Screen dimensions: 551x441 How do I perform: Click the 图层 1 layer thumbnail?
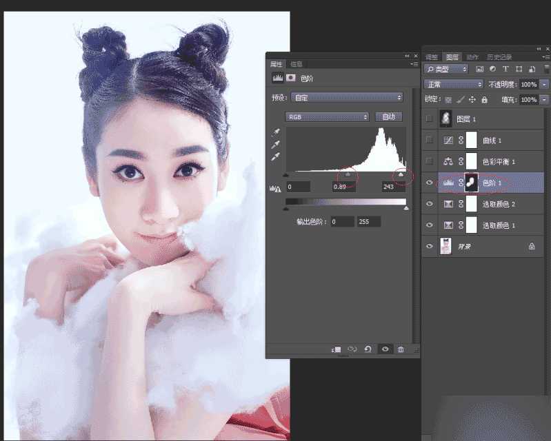coord(445,119)
